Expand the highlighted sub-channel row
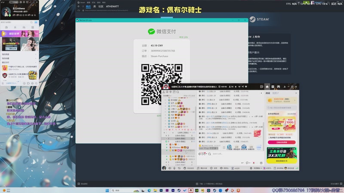The width and height of the screenshot is (344, 193). point(166,139)
